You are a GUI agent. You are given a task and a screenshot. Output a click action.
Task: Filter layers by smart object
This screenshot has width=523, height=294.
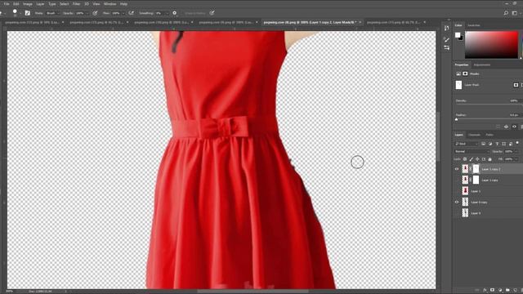click(x=511, y=144)
